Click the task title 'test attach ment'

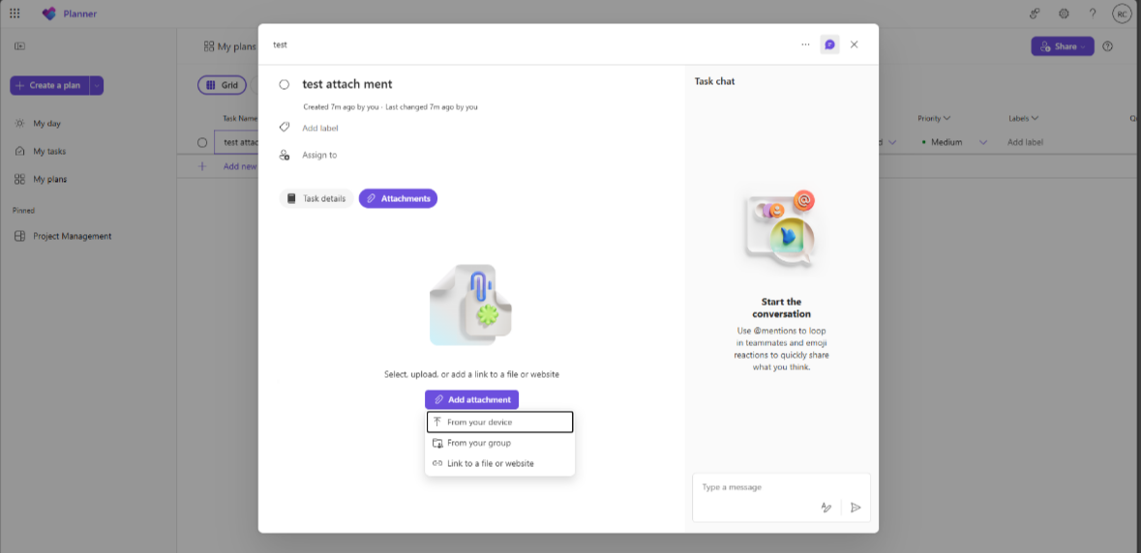point(347,84)
